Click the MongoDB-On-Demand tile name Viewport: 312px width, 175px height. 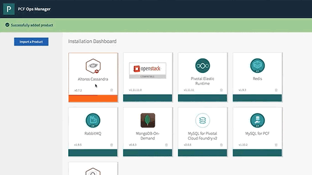(x=148, y=136)
